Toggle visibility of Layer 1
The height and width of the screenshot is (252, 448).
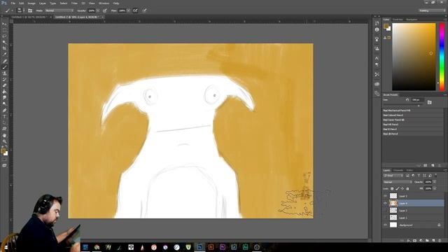tap(385, 218)
